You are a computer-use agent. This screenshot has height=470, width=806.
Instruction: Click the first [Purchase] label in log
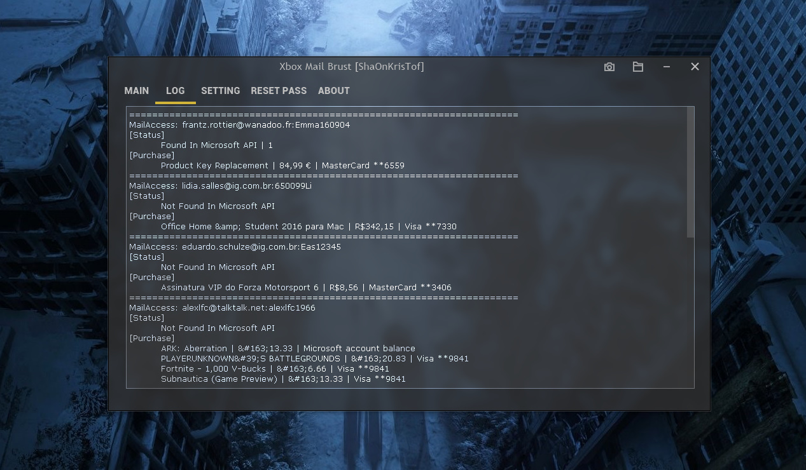[151, 156]
